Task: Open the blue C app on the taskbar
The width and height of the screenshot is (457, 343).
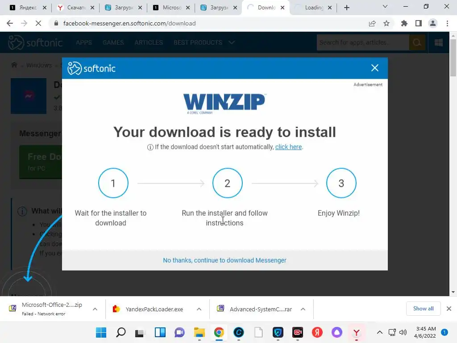Action: (x=239, y=332)
